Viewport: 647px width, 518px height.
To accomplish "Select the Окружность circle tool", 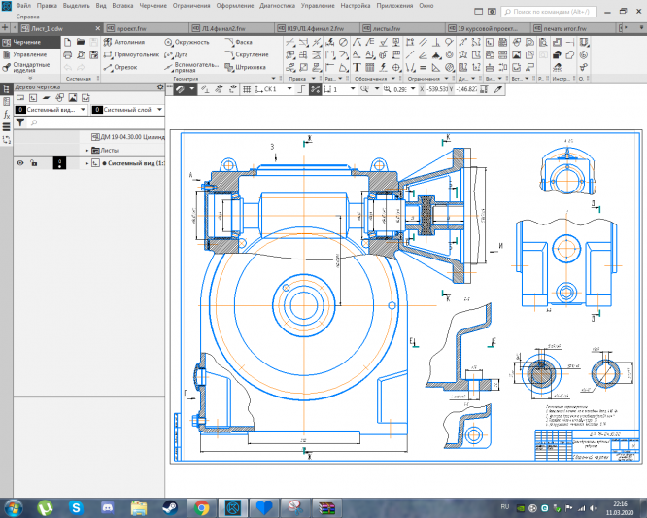I will (x=190, y=43).
